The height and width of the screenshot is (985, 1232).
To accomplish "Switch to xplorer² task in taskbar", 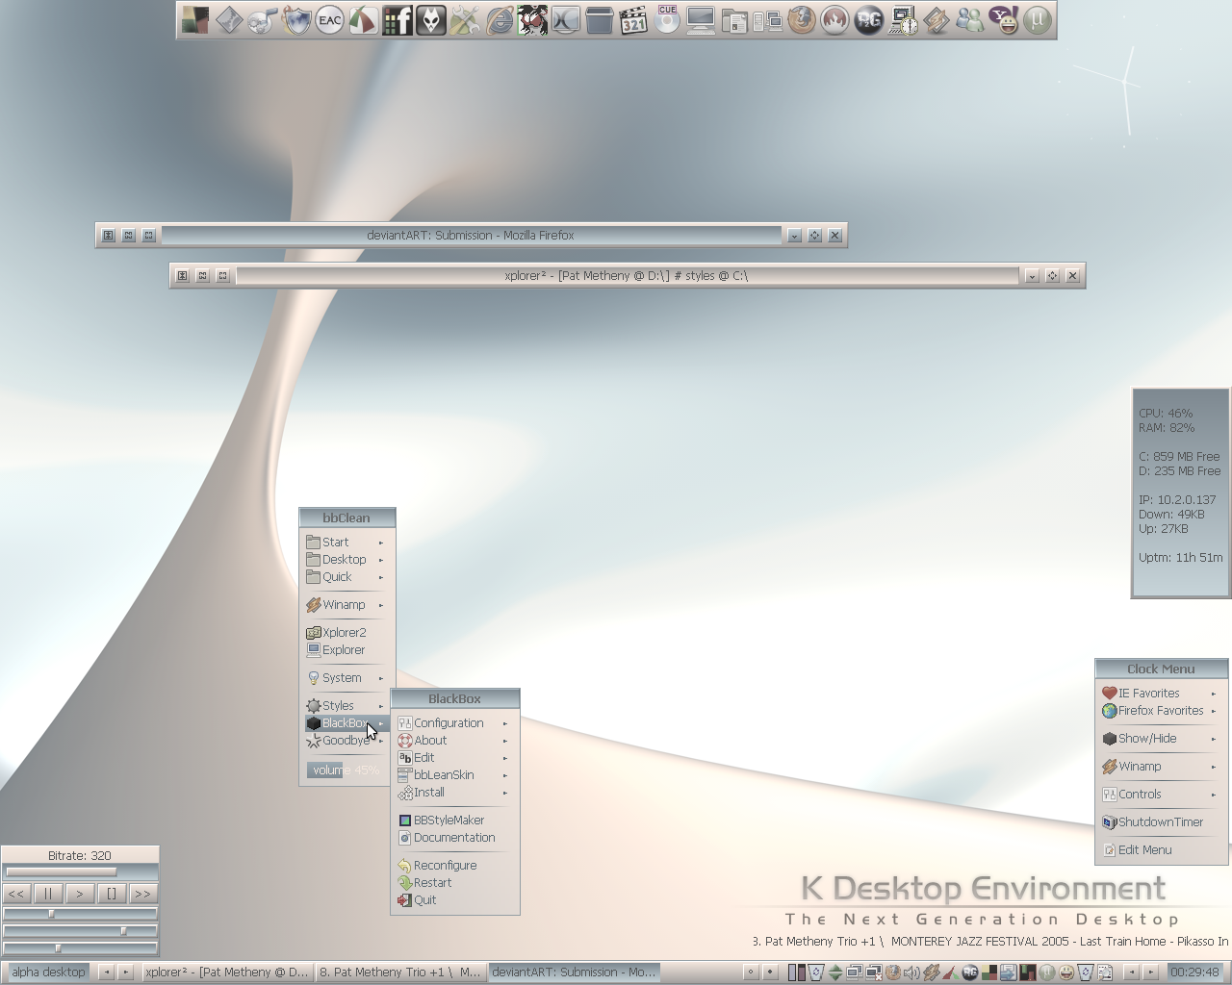I will pyautogui.click(x=226, y=972).
